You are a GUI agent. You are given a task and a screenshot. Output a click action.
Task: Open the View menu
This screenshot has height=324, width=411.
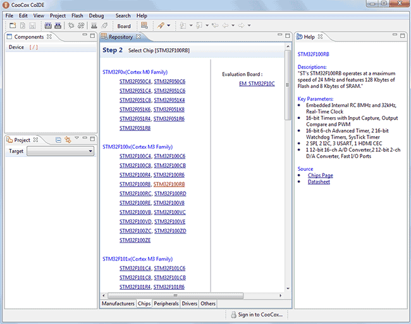tap(39, 15)
